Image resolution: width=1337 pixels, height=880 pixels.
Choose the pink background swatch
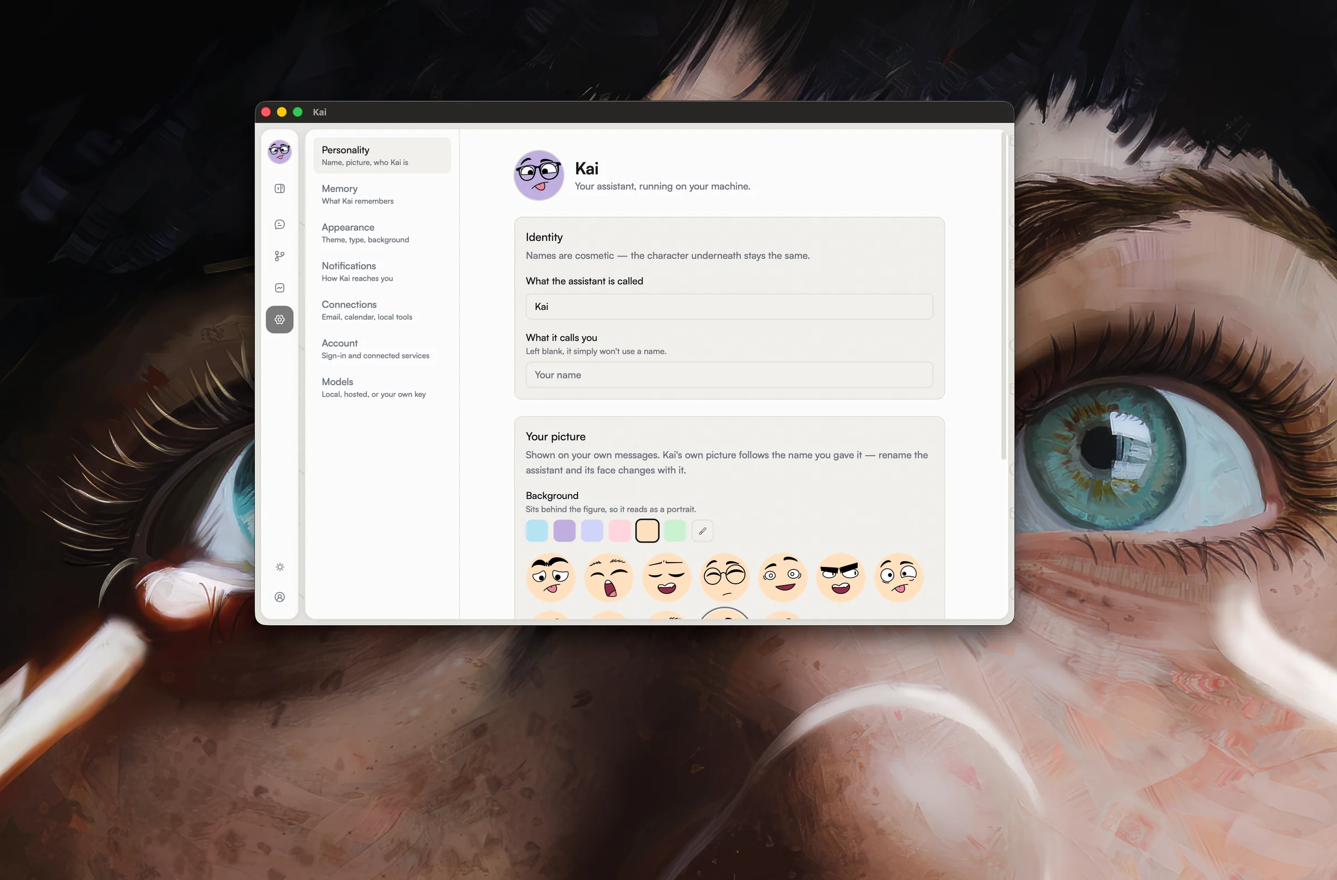[x=619, y=531]
